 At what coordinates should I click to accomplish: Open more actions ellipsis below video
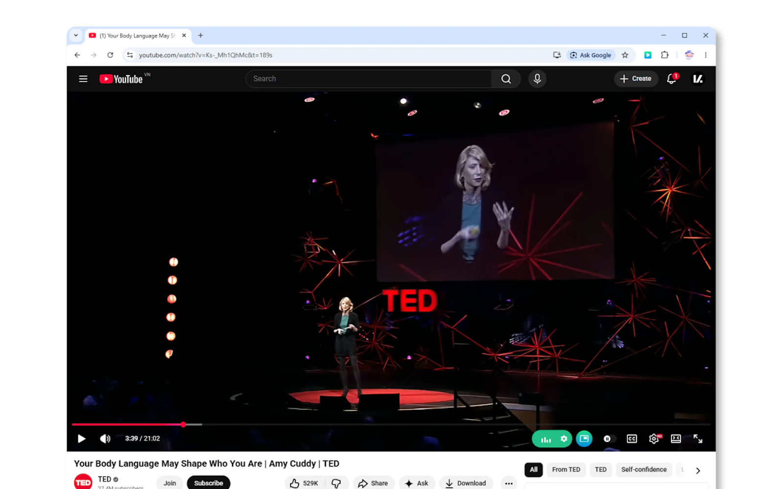509,483
